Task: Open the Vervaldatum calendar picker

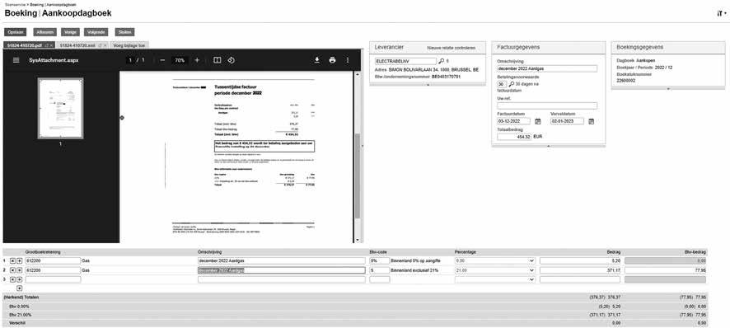Action: point(592,121)
